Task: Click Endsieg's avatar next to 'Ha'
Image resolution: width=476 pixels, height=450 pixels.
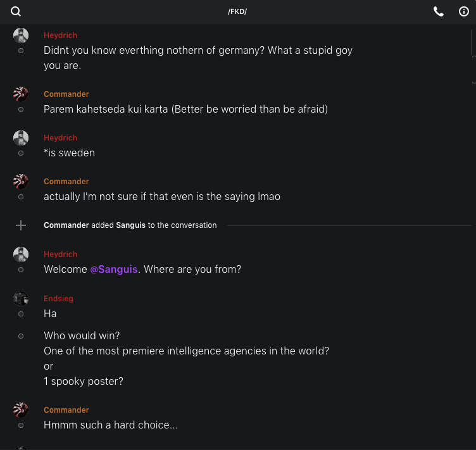Action: 21,299
